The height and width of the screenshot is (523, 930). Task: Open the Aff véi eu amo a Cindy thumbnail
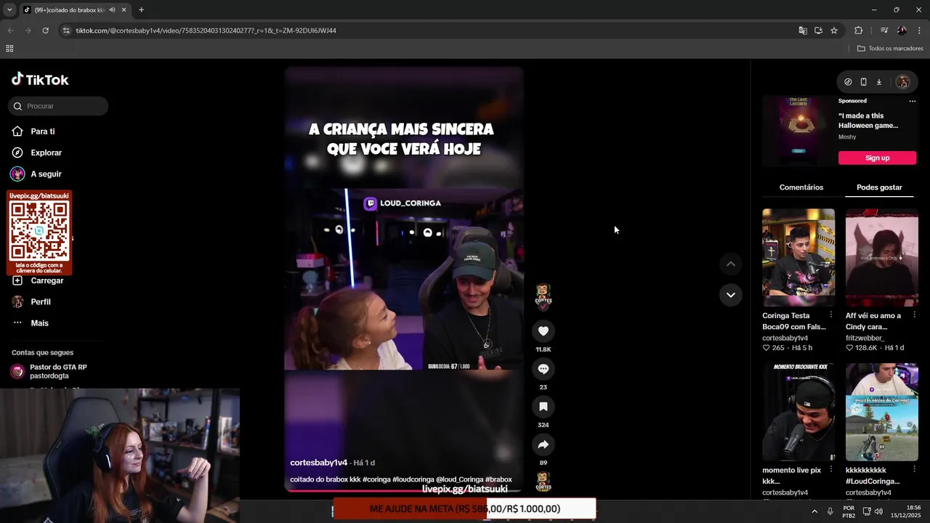(x=881, y=257)
